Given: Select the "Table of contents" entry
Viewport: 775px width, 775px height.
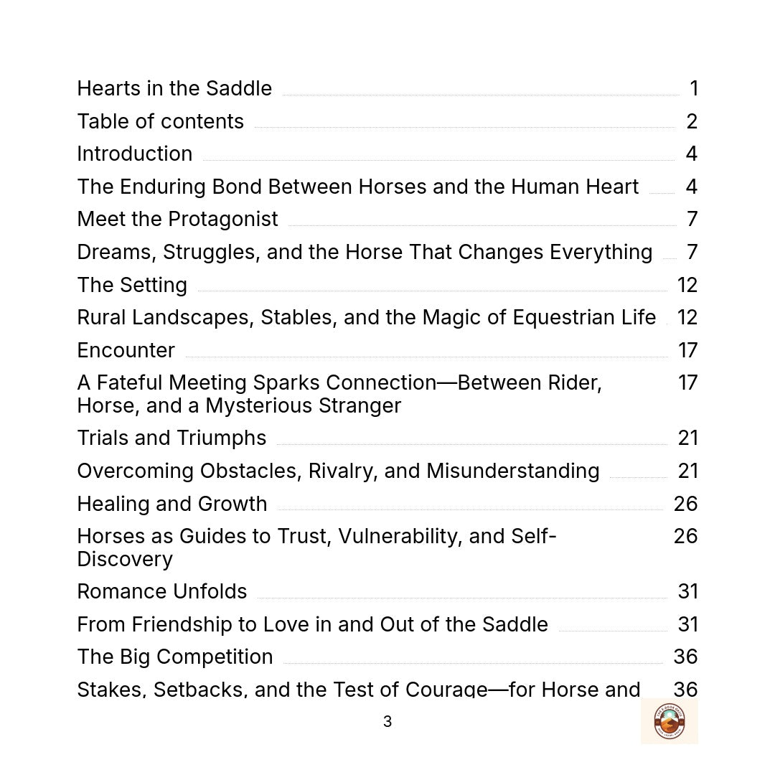Looking at the screenshot, I should click(x=161, y=121).
